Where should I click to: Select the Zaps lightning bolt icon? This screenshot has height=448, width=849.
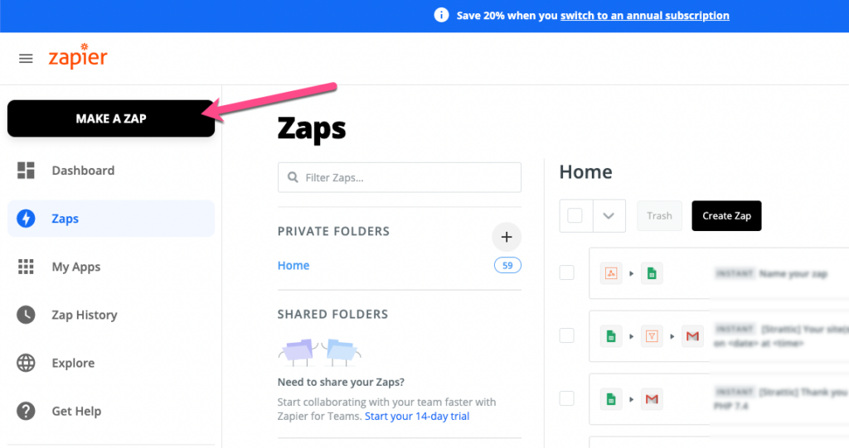(x=26, y=219)
